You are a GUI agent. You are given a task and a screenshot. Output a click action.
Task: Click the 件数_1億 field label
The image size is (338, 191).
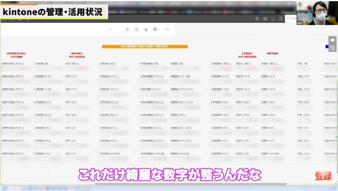(x=302, y=64)
